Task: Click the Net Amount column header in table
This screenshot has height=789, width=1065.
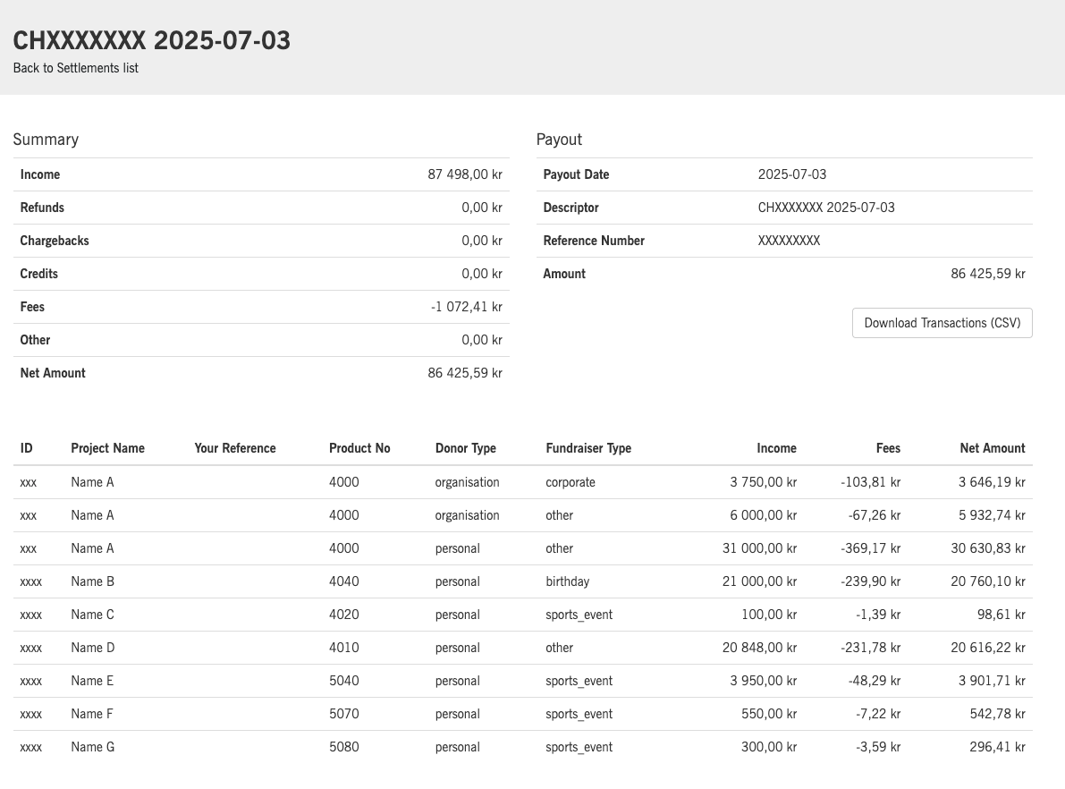Action: (993, 448)
